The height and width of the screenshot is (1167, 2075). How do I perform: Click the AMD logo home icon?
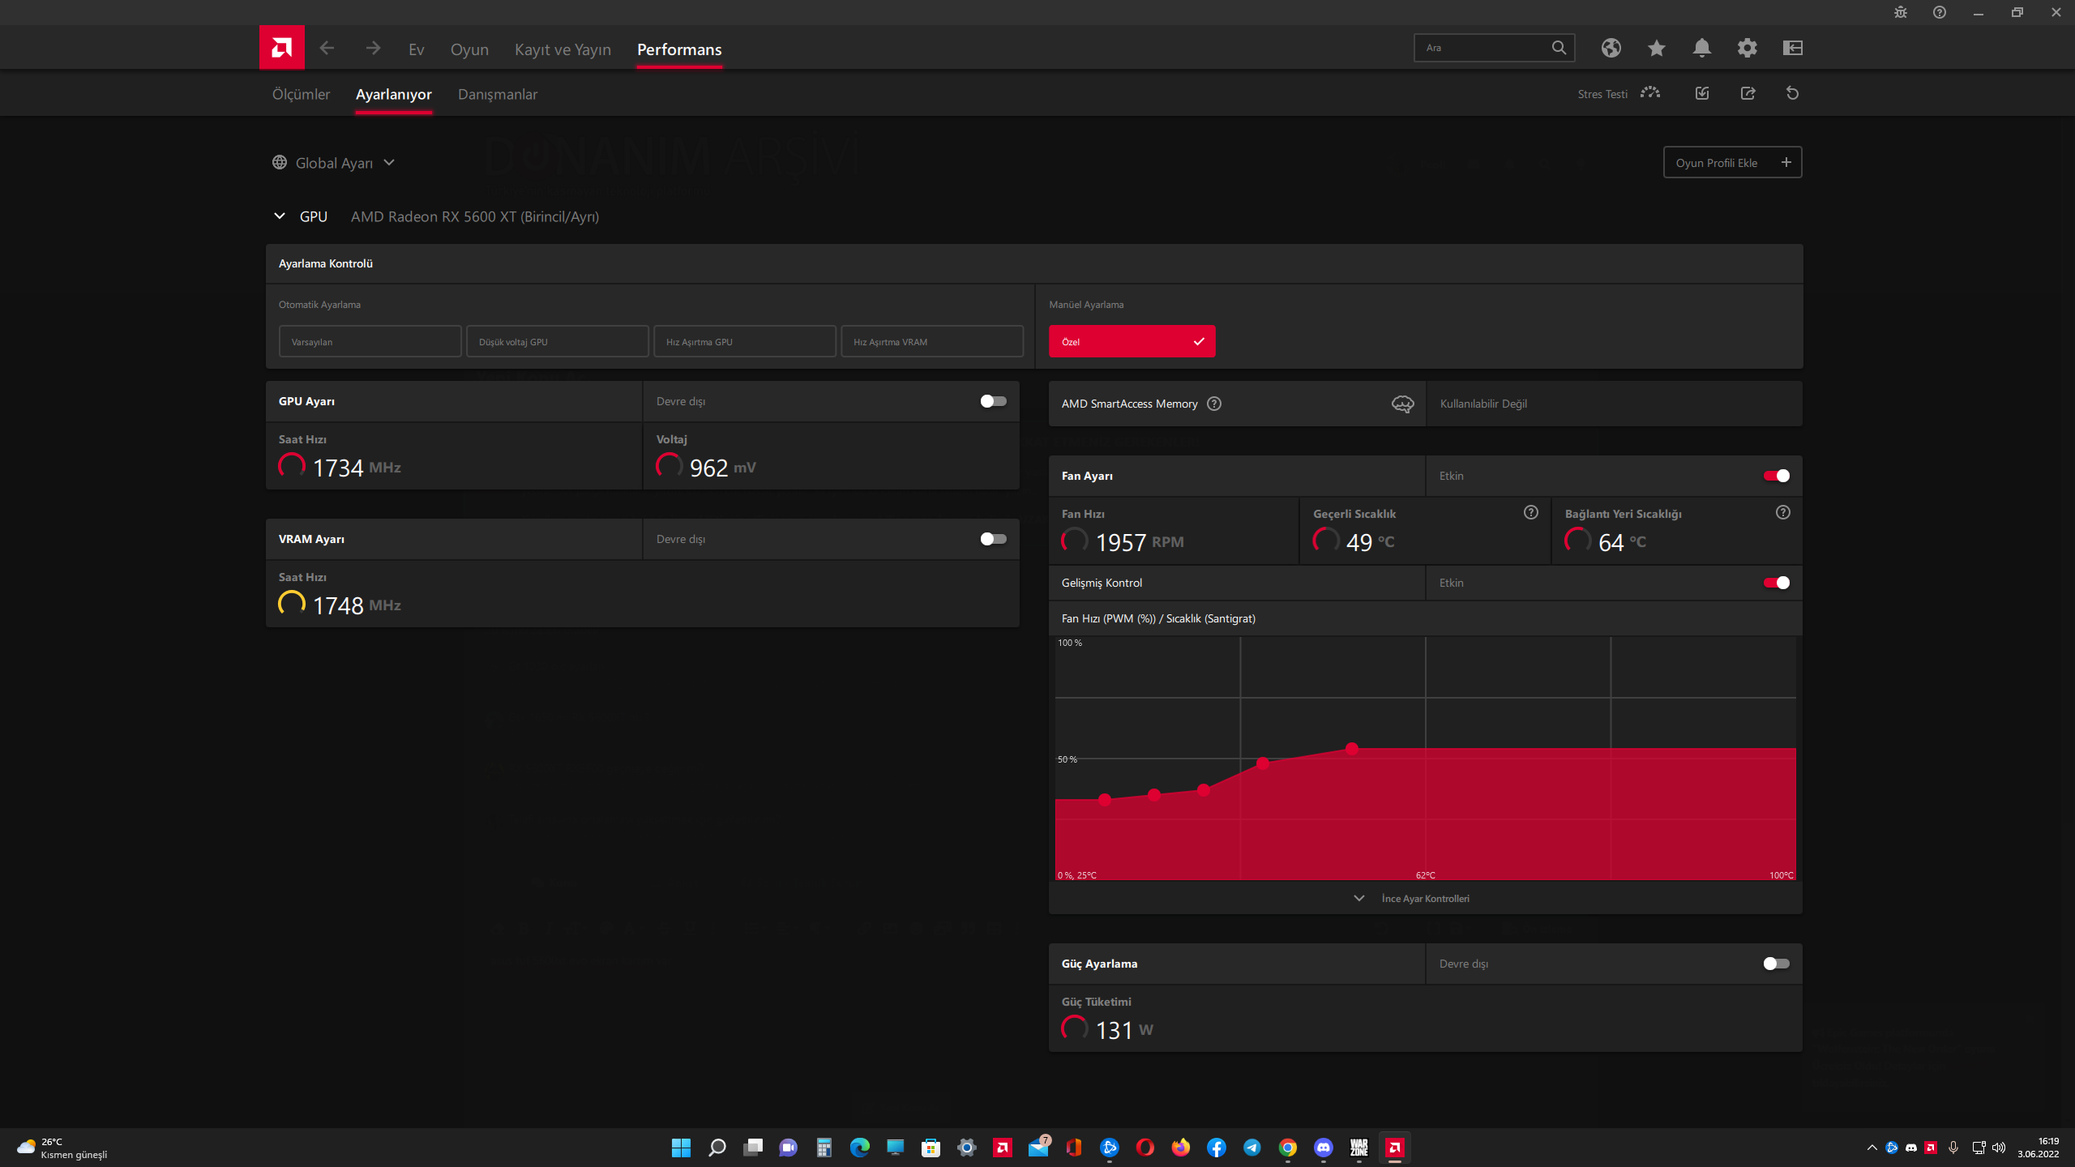[x=281, y=48]
